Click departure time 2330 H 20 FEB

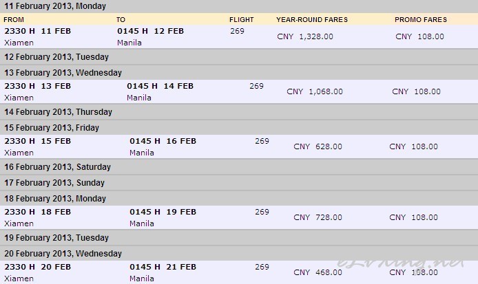[x=37, y=267]
